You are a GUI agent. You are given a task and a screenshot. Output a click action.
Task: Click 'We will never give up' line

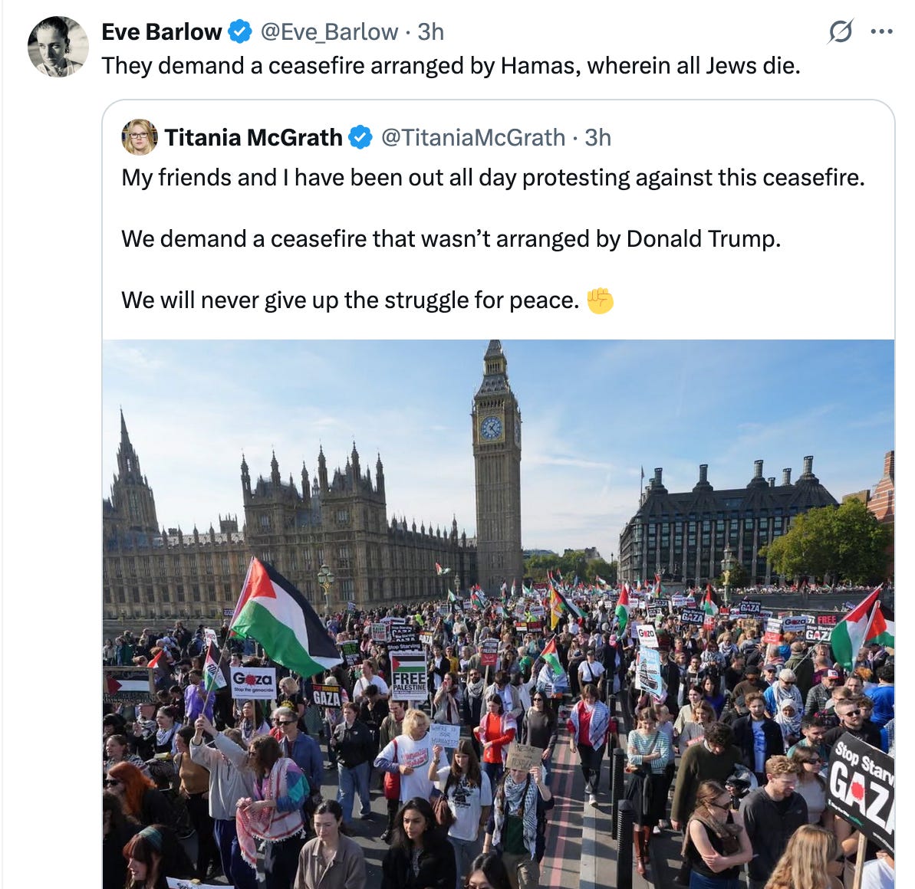pyautogui.click(x=351, y=300)
